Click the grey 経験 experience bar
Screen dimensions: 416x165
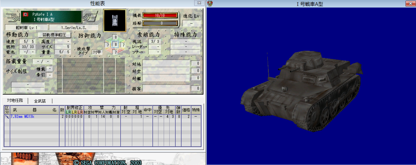pyautogui.click(x=160, y=23)
